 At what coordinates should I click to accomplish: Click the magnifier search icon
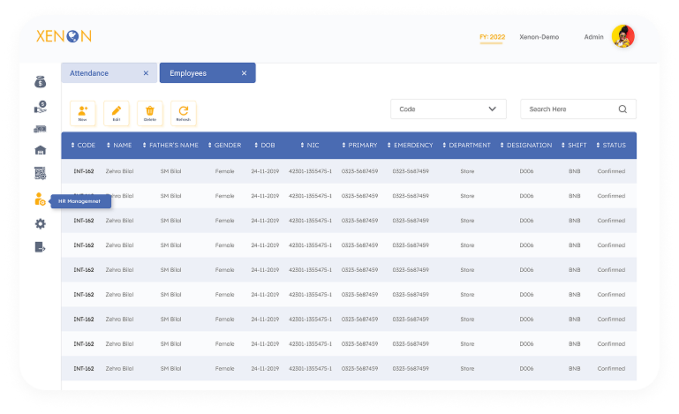(622, 109)
